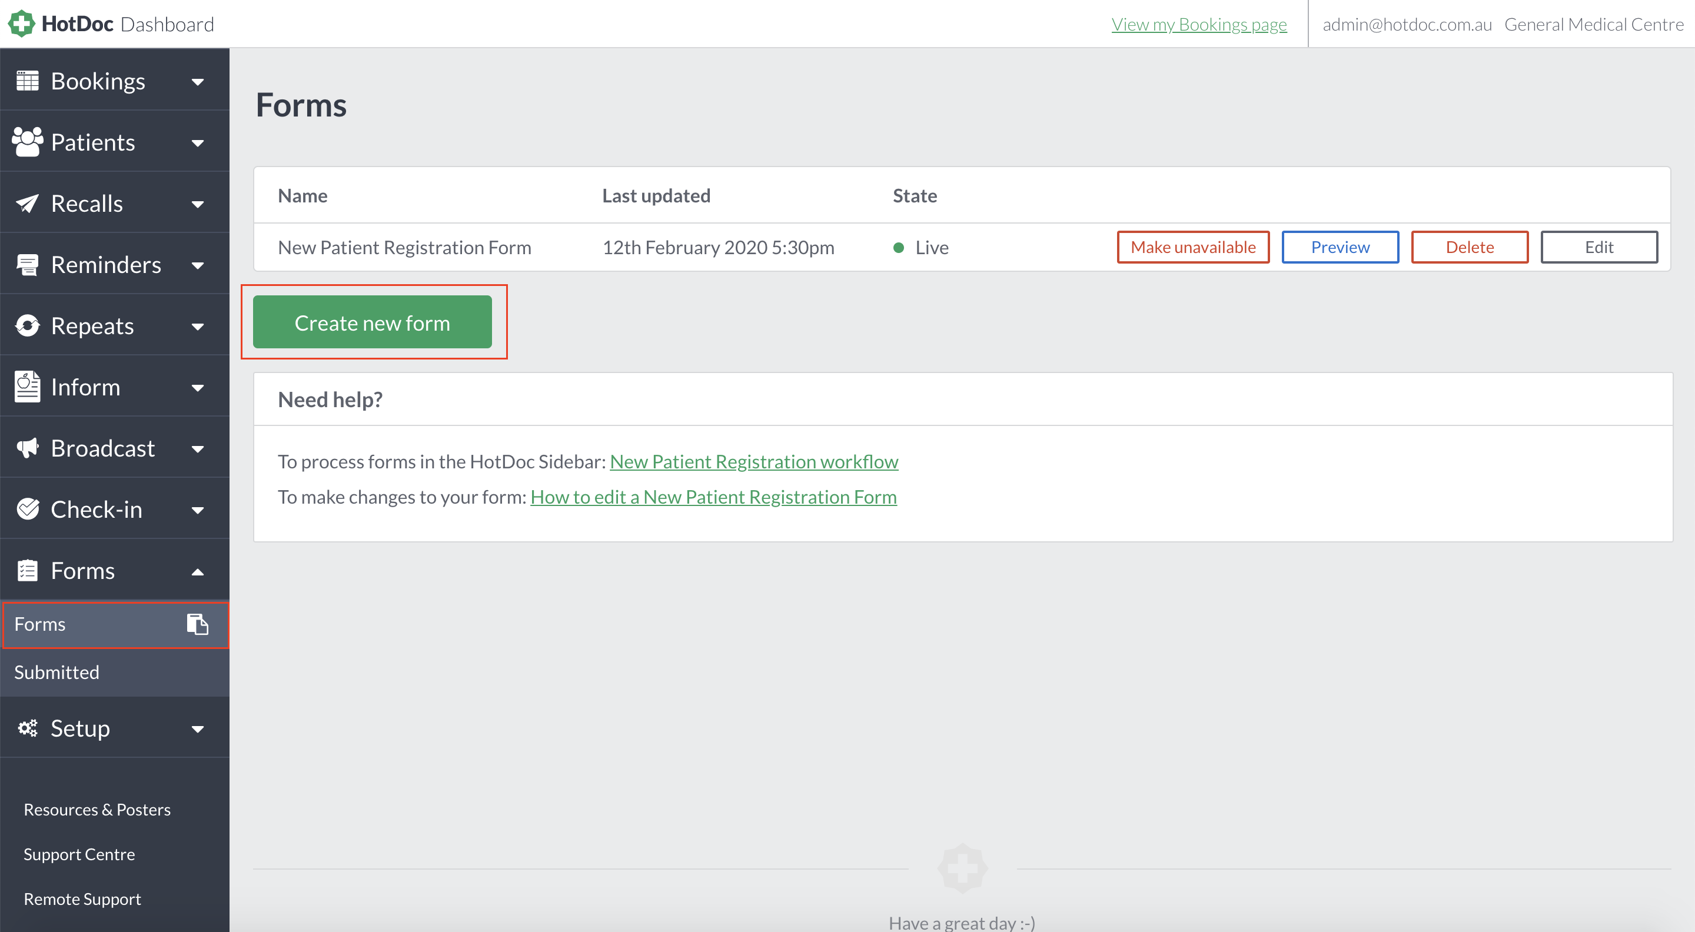Click New Patient Registration Form name cell

click(x=405, y=247)
